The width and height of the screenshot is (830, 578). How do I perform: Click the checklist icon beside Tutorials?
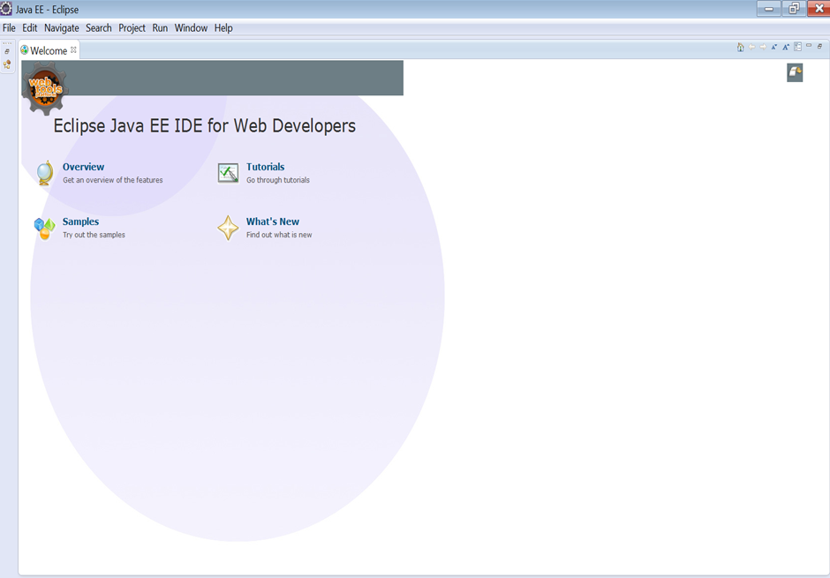click(228, 173)
